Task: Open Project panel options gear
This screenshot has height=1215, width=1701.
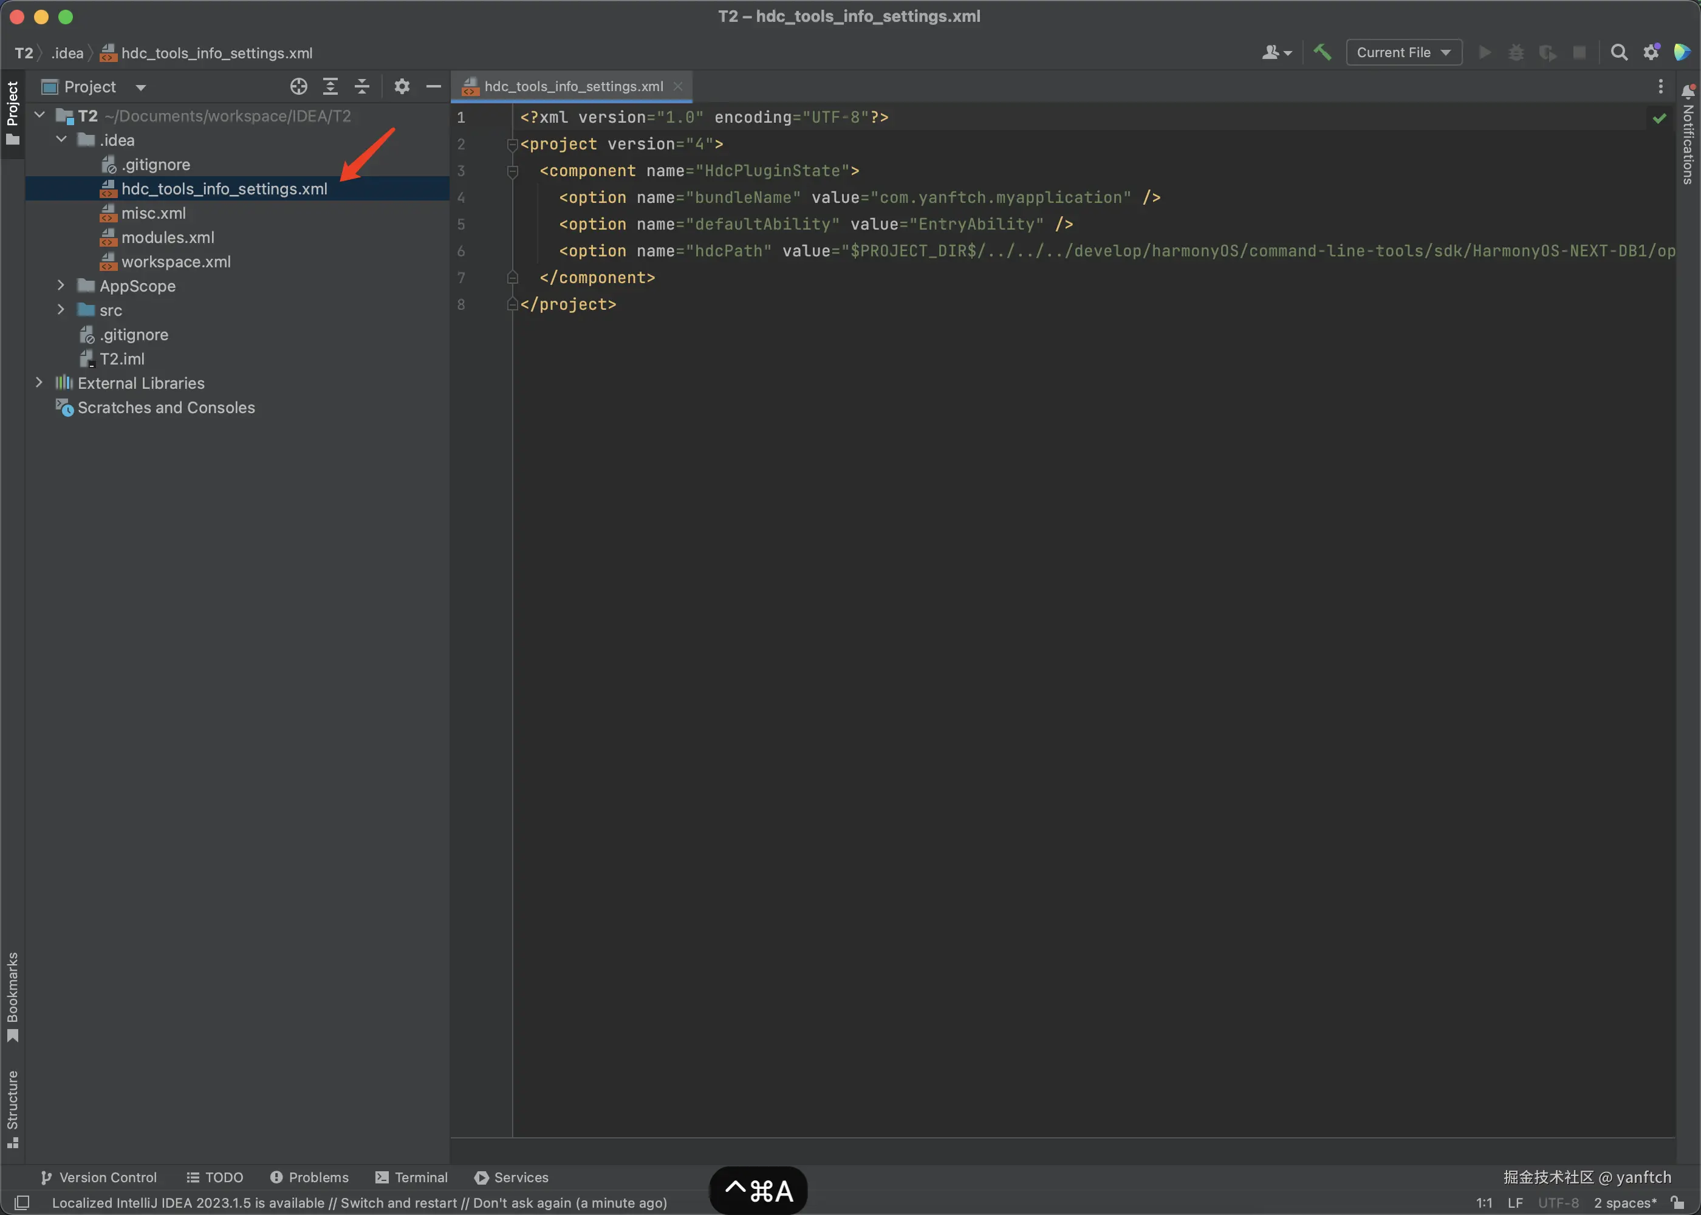Action: 402,87
